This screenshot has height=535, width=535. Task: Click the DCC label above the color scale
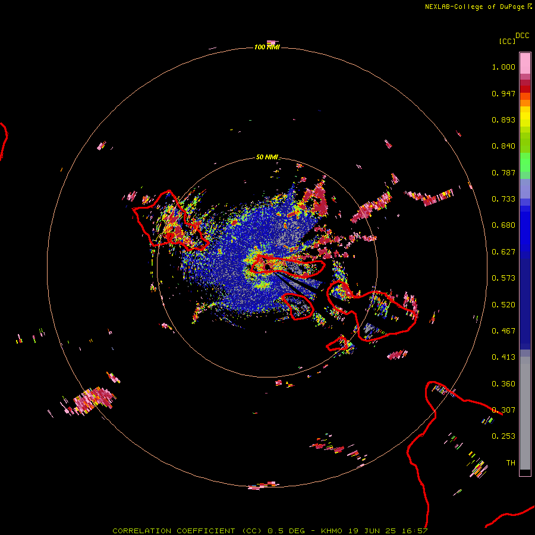(522, 36)
